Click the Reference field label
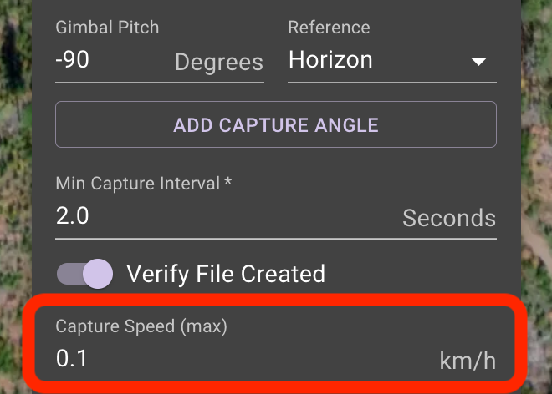The height and width of the screenshot is (394, 552). click(x=330, y=28)
